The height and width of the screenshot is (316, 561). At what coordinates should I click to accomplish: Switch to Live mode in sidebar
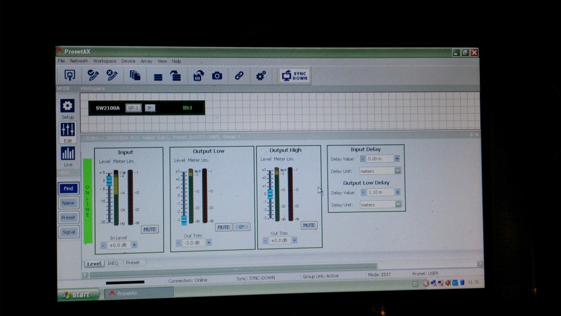[x=68, y=154]
